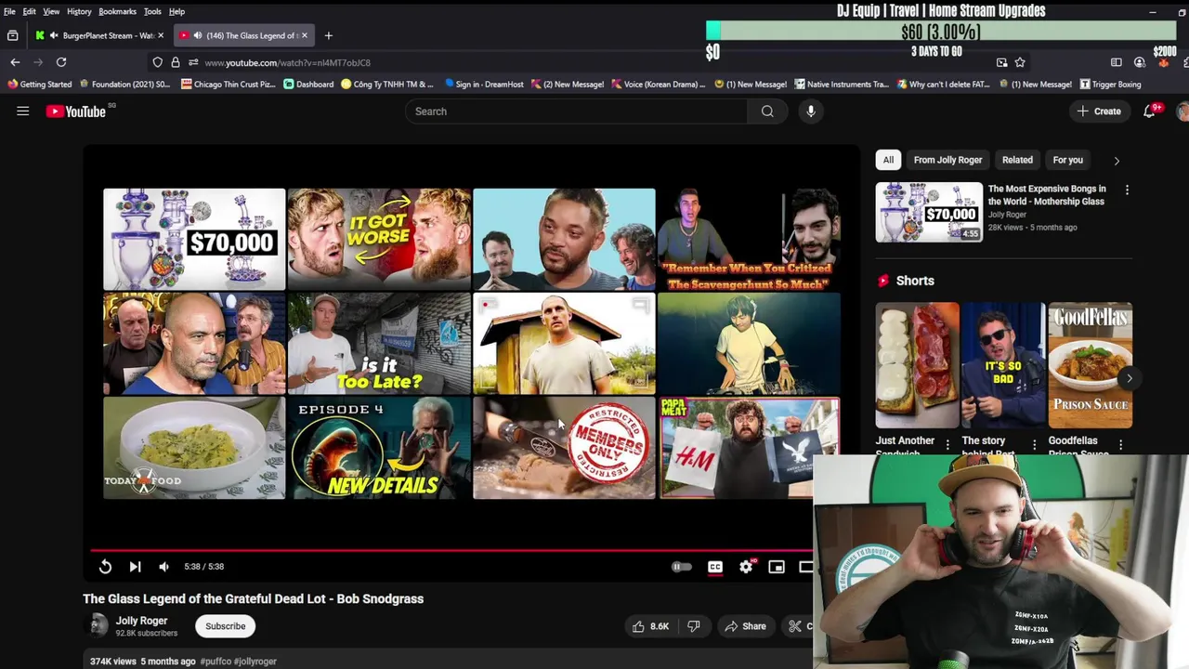Open options for The story behind short
This screenshot has width=1189, height=669.
pos(1034,444)
